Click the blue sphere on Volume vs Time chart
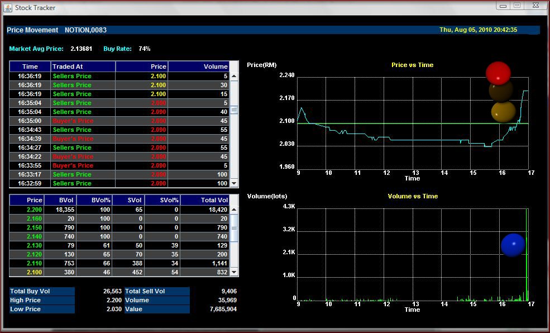The image size is (550, 333). point(513,244)
